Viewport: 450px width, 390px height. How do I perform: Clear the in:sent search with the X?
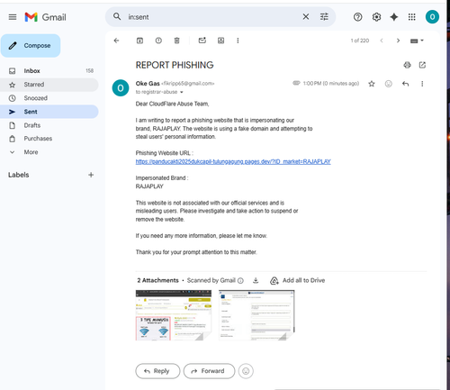click(x=306, y=17)
